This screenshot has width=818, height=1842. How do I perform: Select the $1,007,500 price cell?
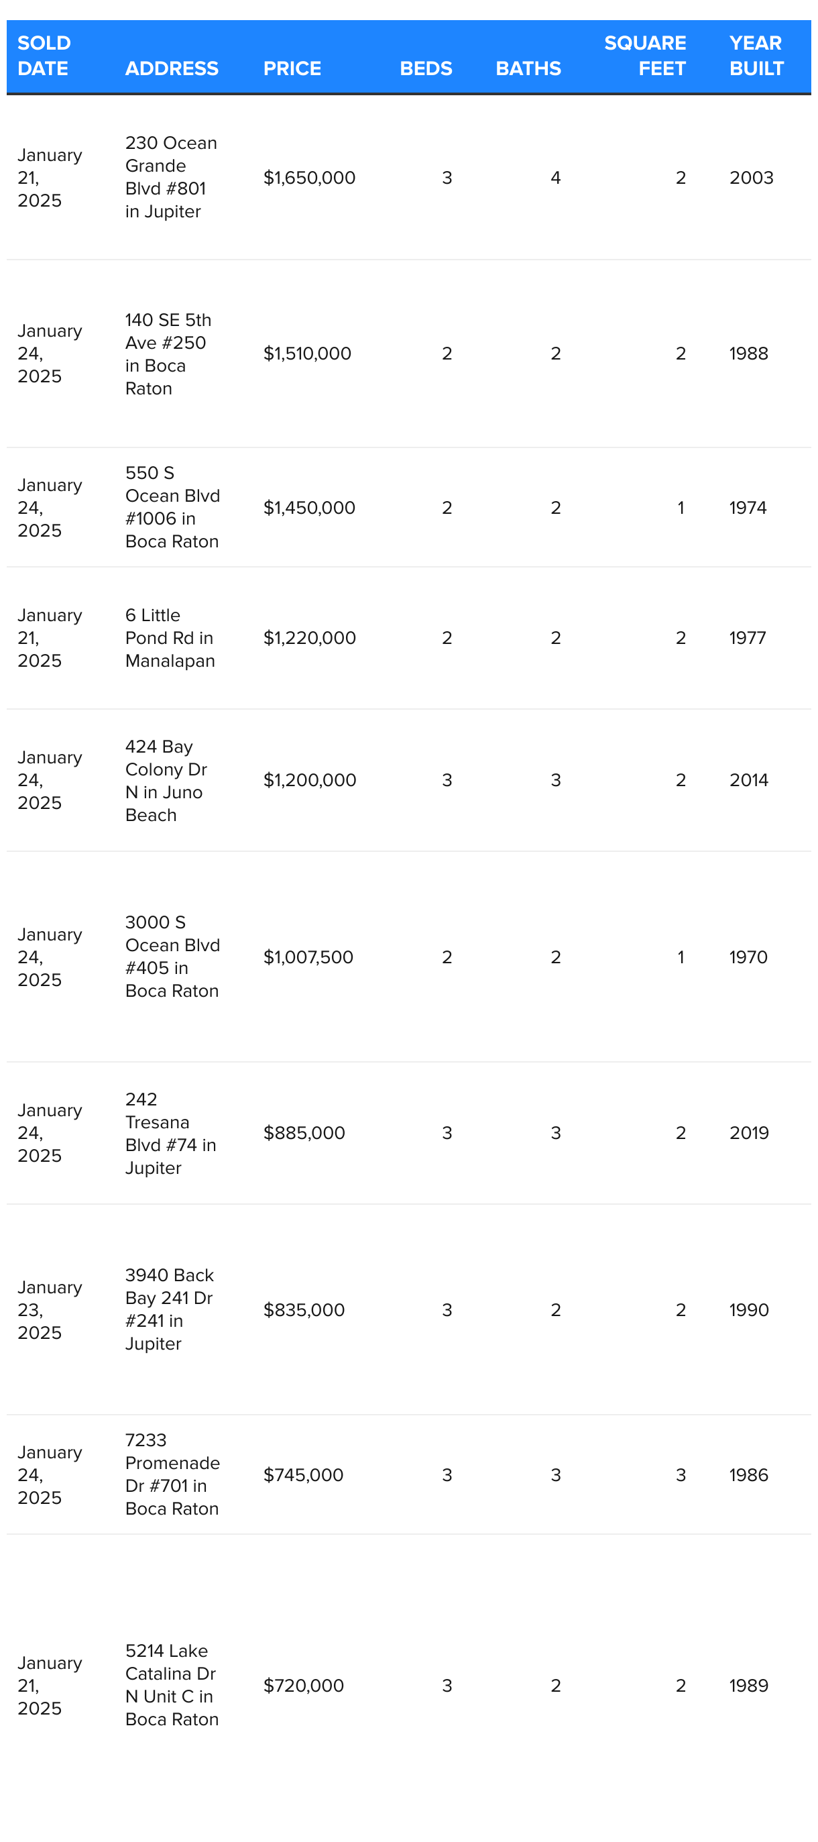tap(308, 957)
